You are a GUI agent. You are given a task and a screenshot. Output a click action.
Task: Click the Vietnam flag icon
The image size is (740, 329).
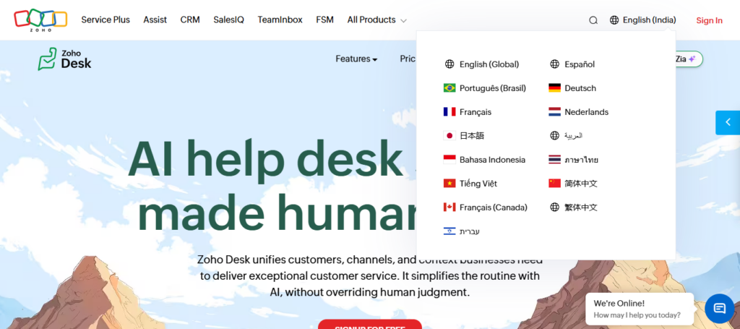coord(449,184)
